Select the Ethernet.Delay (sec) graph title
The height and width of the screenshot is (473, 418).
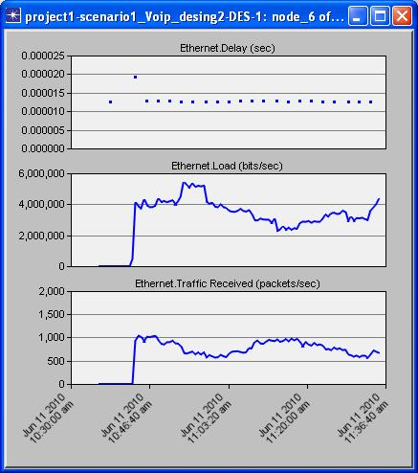tap(228, 48)
